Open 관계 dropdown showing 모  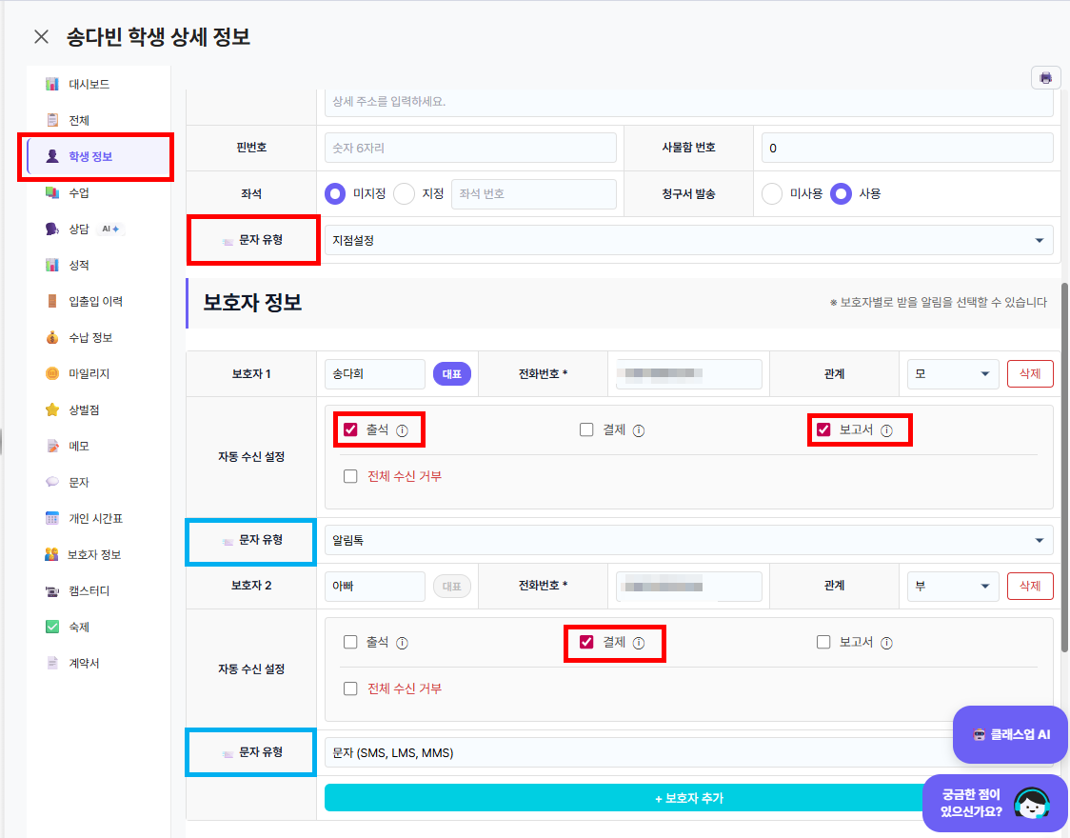click(x=953, y=374)
